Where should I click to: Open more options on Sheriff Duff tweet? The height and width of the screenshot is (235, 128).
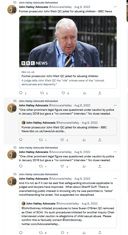tap(115, 178)
